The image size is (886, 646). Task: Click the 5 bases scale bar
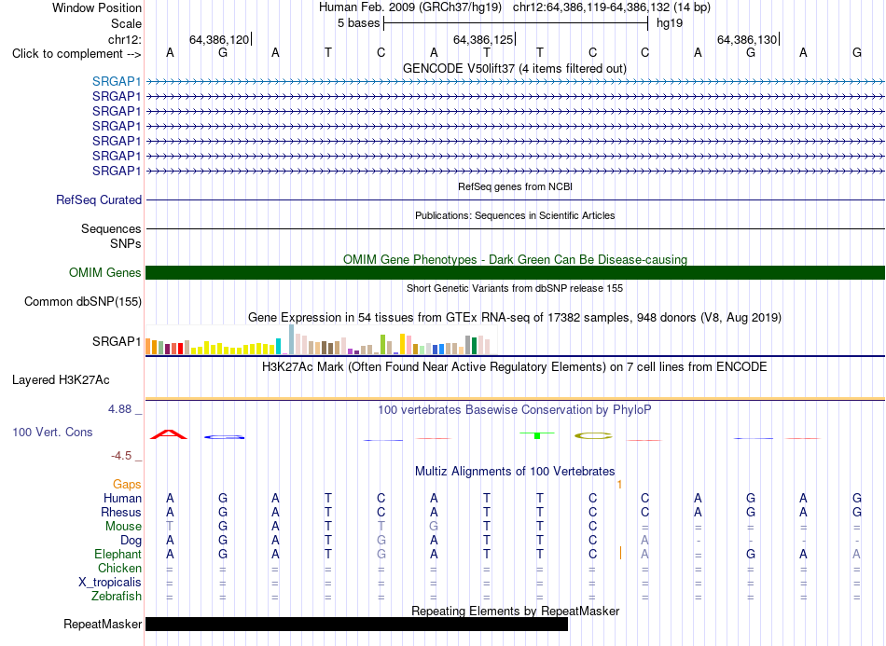(x=516, y=23)
